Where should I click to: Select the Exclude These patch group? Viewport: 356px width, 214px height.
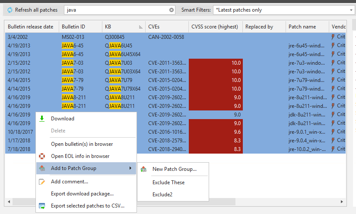[168, 183]
